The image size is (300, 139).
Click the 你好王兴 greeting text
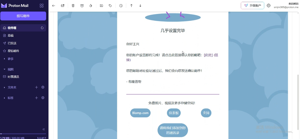pyautogui.click(x=133, y=44)
